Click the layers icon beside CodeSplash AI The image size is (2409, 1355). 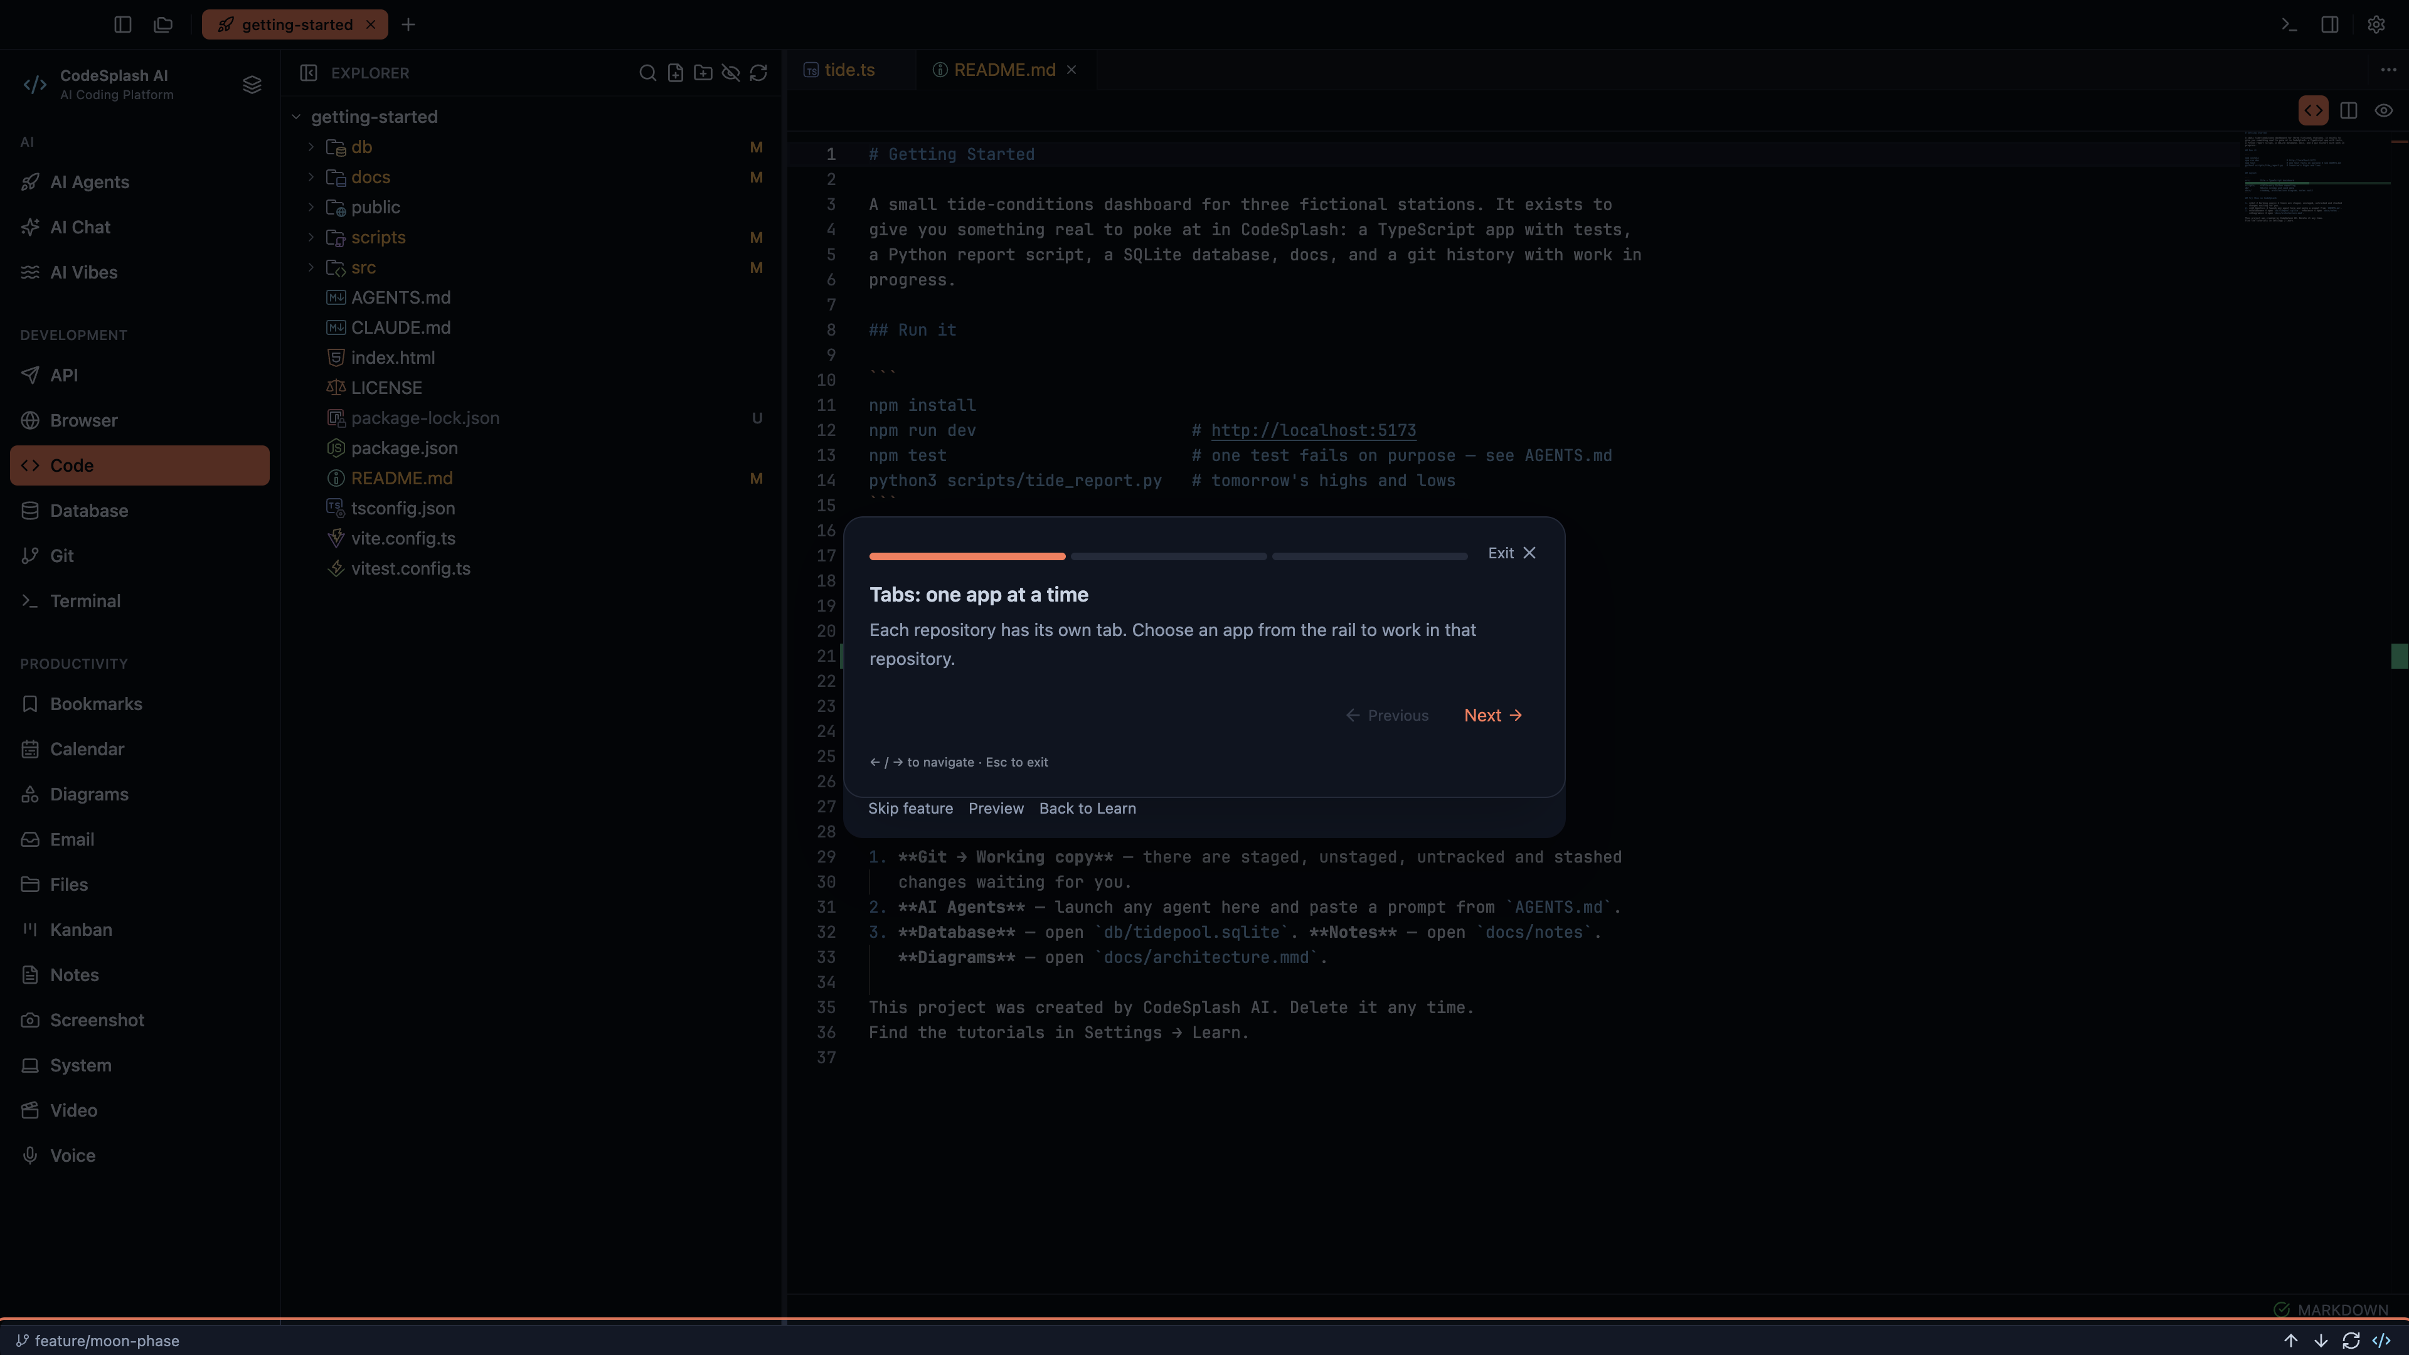click(252, 84)
